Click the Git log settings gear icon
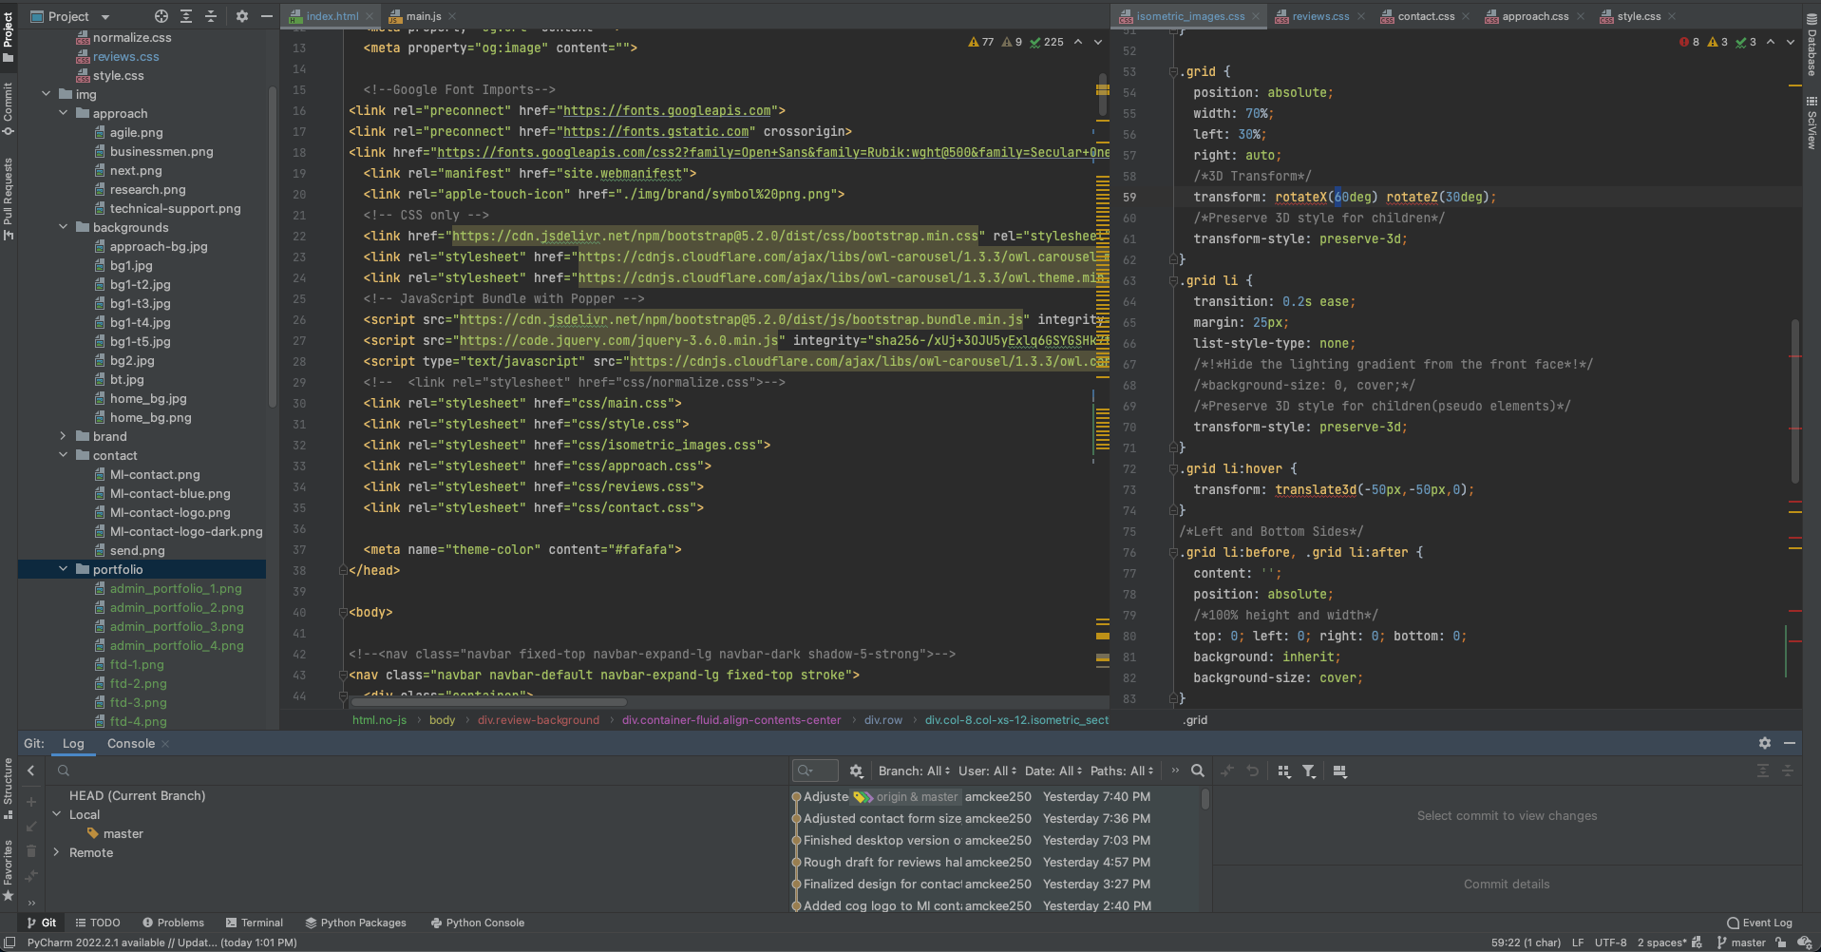 856,771
